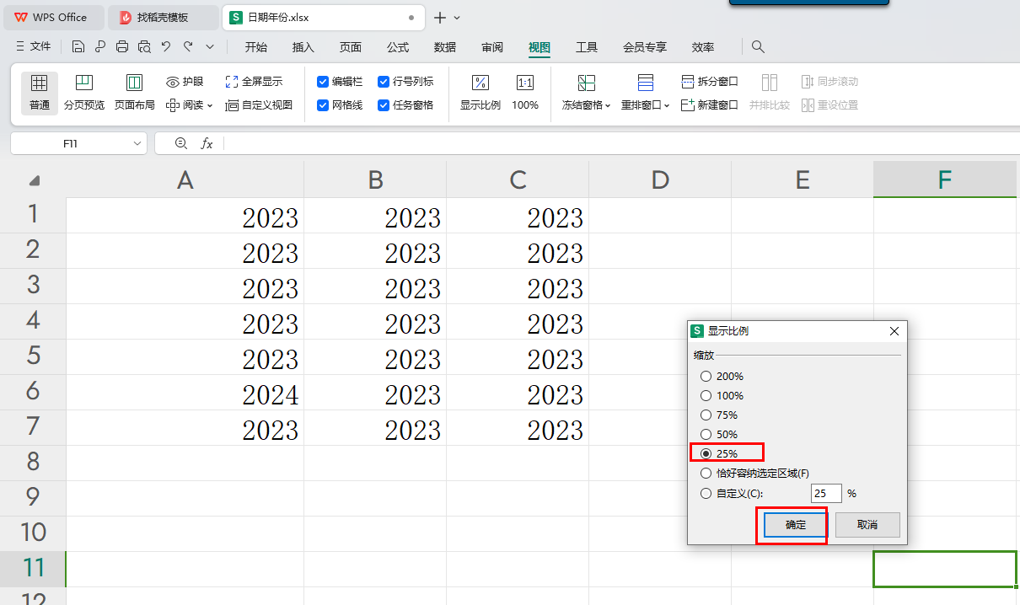Click the select-all corner triangle

pyautogui.click(x=35, y=180)
